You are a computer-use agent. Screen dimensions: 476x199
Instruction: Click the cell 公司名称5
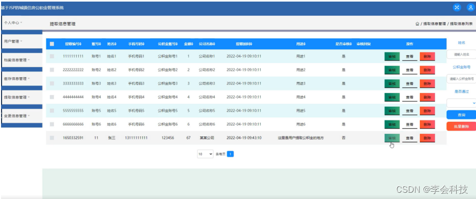[207, 111]
